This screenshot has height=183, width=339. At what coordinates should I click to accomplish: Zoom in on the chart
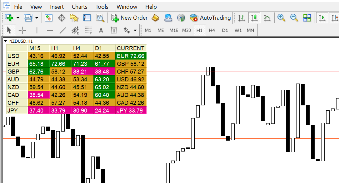[281, 18]
